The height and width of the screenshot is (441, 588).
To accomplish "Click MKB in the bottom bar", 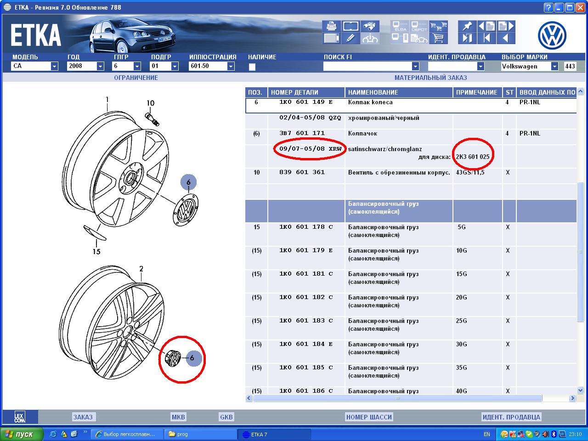I will 178,417.
